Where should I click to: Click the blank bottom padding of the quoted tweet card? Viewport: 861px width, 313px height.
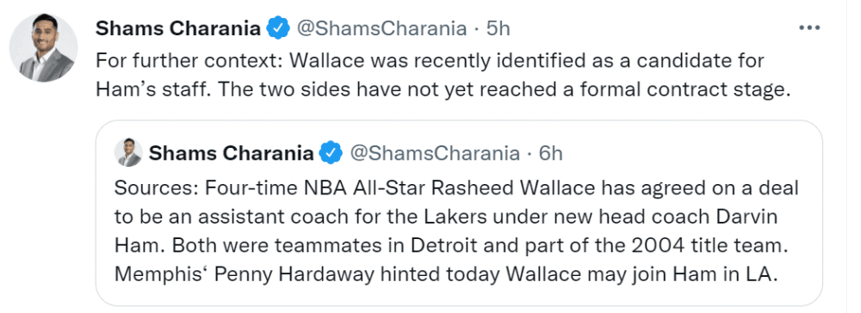point(459,296)
